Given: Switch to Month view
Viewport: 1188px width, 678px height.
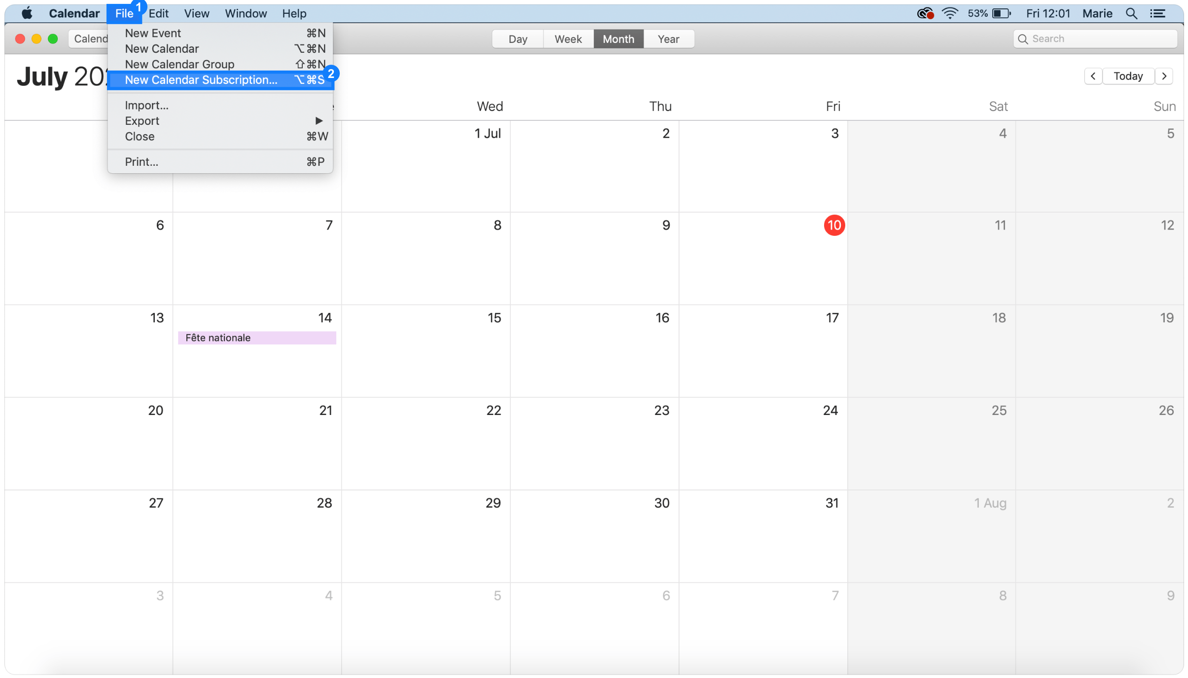Looking at the screenshot, I should (618, 39).
